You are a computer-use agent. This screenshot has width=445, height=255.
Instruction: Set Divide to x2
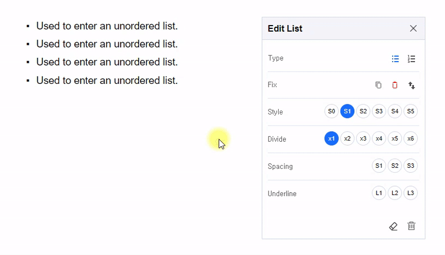coord(348,138)
